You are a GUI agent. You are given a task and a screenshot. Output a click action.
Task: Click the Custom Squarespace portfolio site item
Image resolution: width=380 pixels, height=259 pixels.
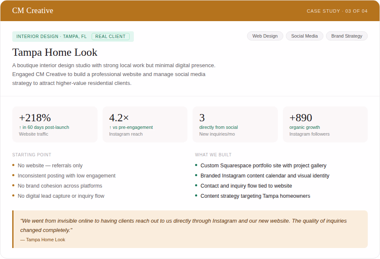pos(263,166)
